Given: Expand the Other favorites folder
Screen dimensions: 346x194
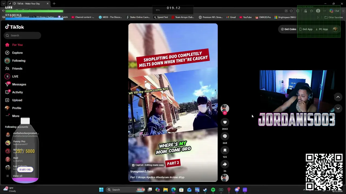Looking at the screenshot, I should tap(334, 17).
